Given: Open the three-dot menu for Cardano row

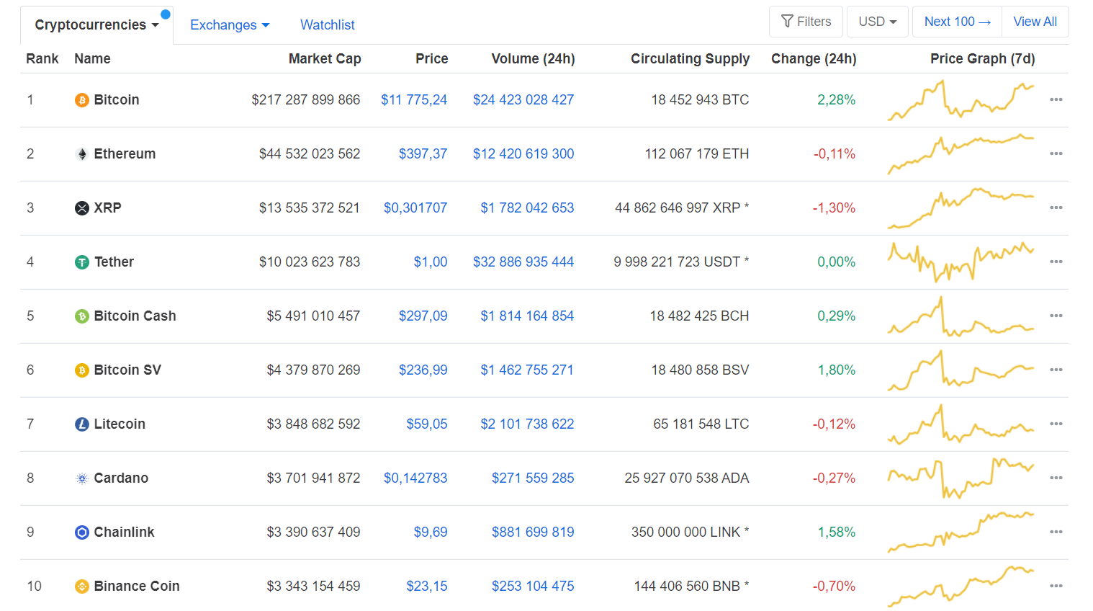Looking at the screenshot, I should point(1056,478).
